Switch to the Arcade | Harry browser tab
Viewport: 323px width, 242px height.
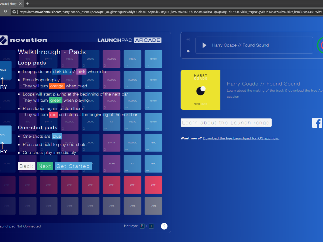9,4
